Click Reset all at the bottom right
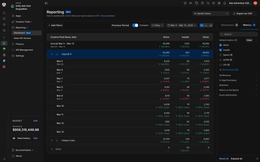This screenshot has width=260, height=162. click(224, 159)
